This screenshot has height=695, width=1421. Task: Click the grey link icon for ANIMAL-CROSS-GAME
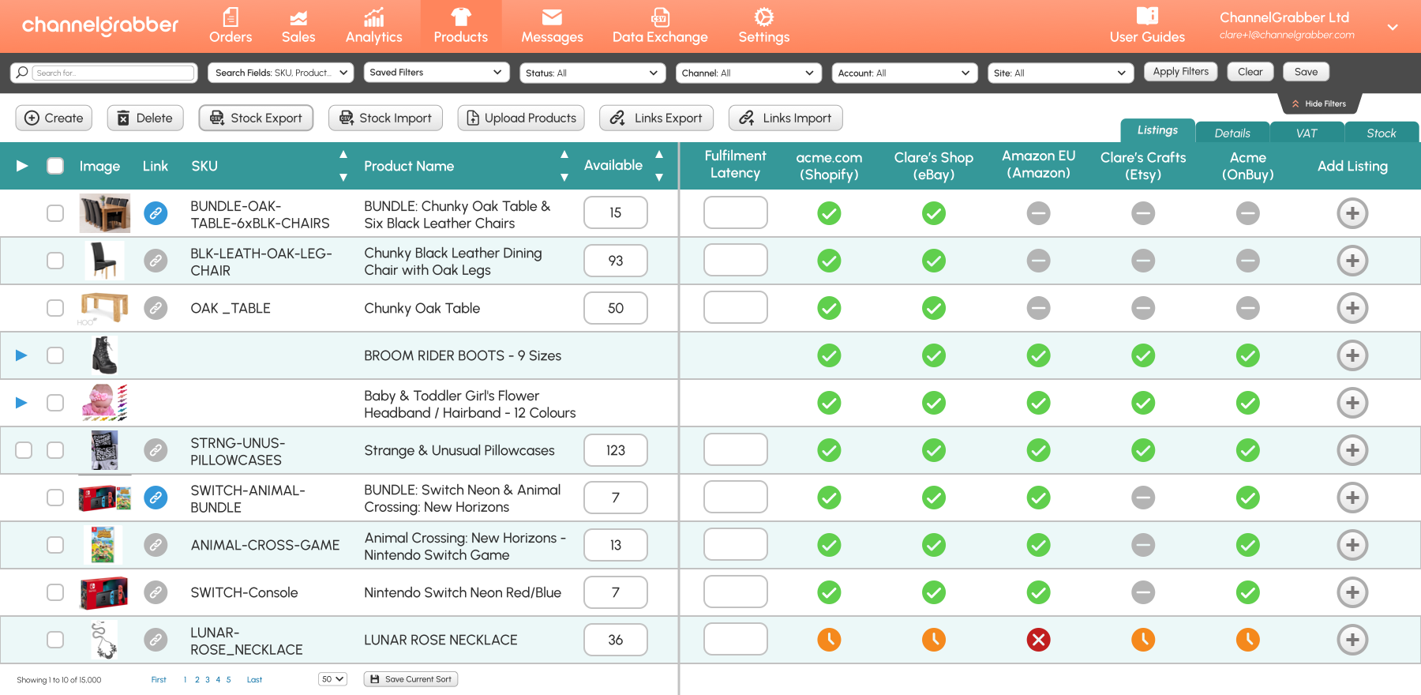click(156, 545)
